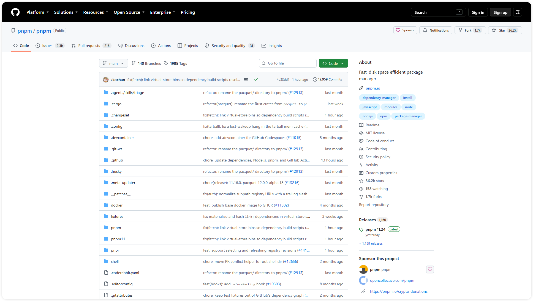The width and height of the screenshot is (533, 301).
Task: Open the Actions tab
Action: tap(161, 46)
